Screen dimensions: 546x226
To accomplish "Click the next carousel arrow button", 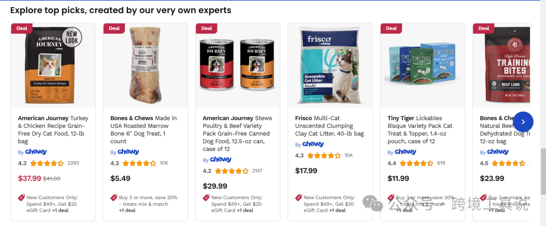I will pos(523,122).
